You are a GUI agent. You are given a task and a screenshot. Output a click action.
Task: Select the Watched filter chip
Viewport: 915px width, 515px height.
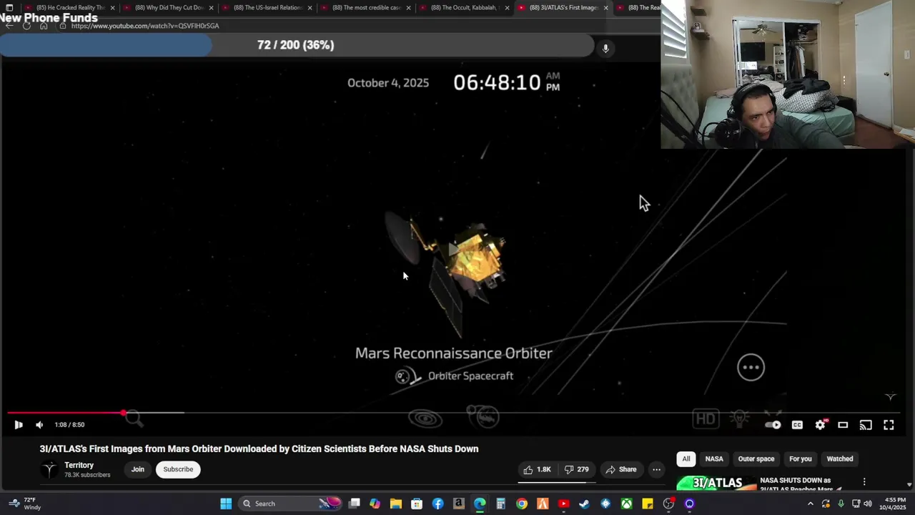840,459
